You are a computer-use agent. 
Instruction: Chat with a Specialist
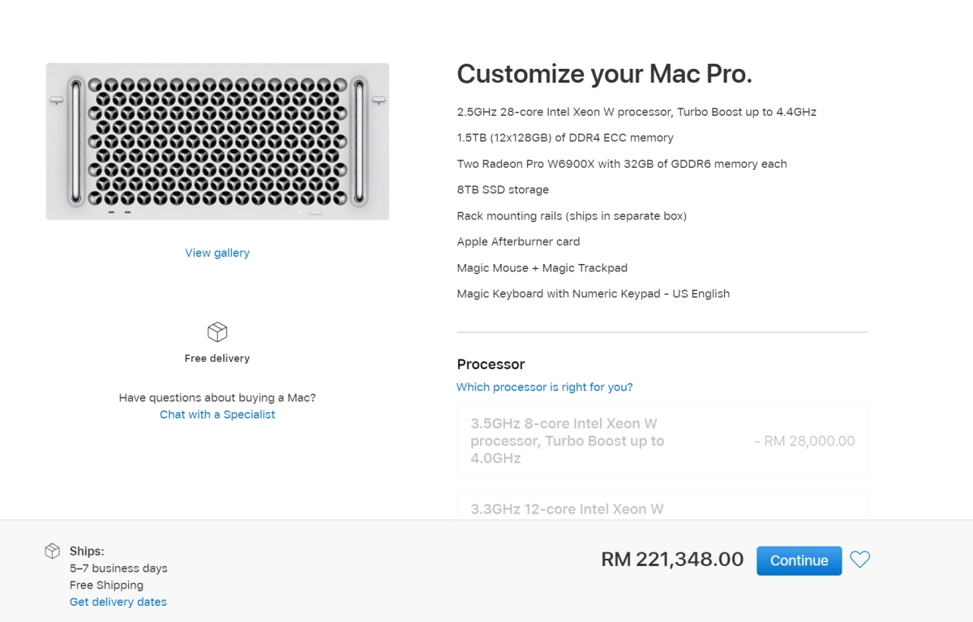[x=216, y=414]
